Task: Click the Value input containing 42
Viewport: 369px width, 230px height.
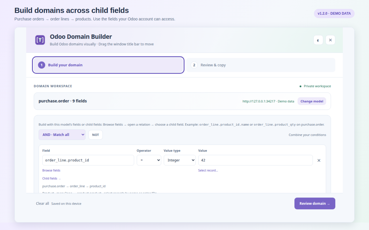Action: (255, 160)
